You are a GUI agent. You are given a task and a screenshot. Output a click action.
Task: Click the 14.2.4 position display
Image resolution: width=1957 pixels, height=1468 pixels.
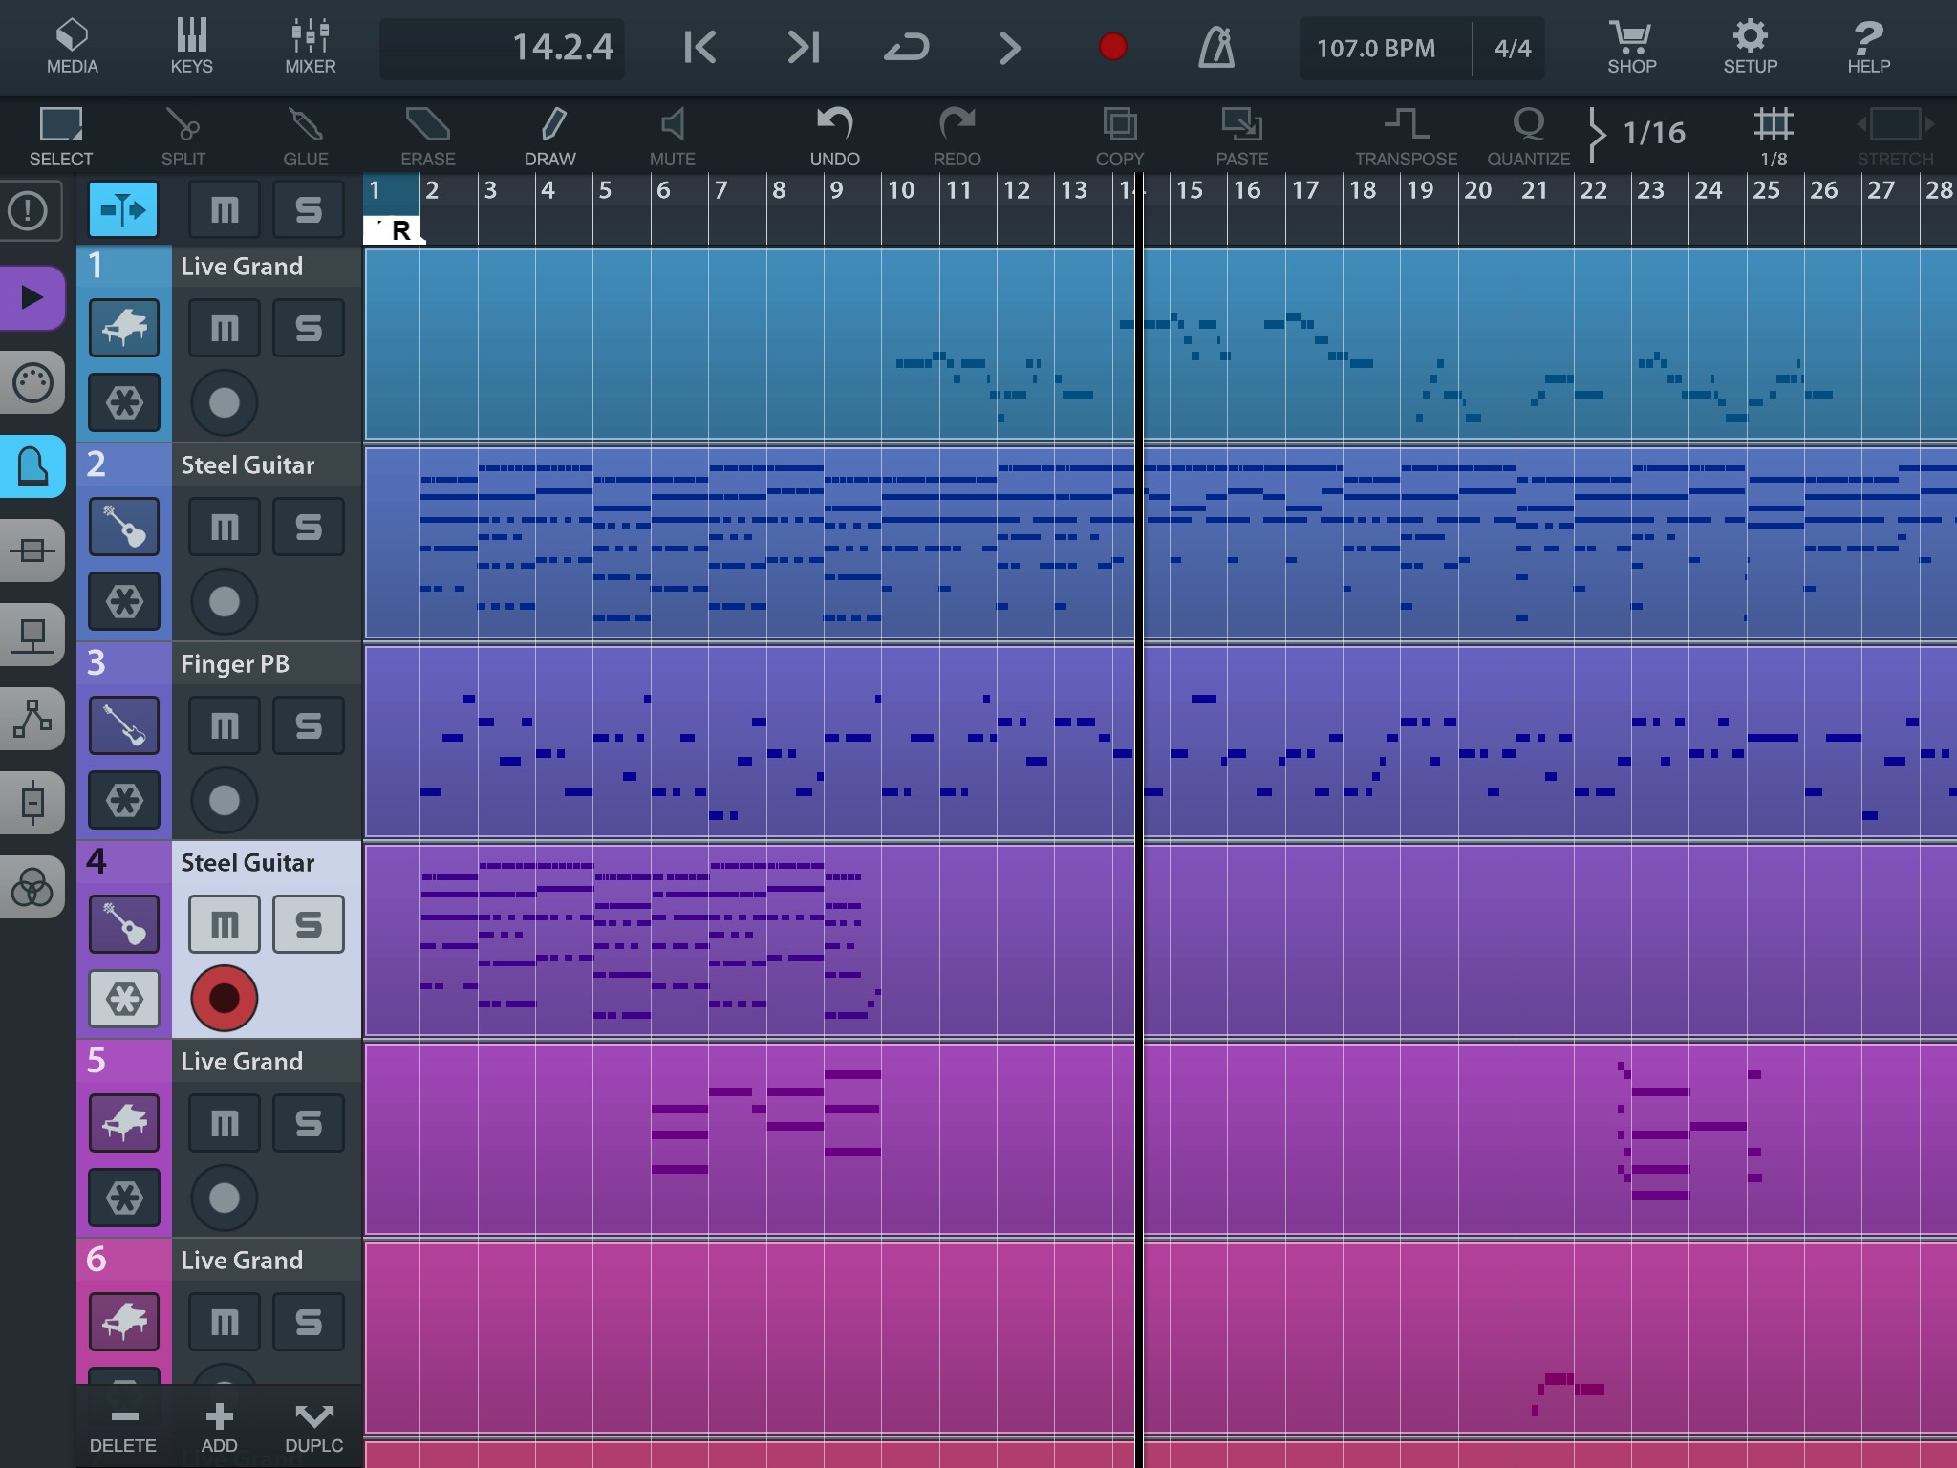(503, 48)
